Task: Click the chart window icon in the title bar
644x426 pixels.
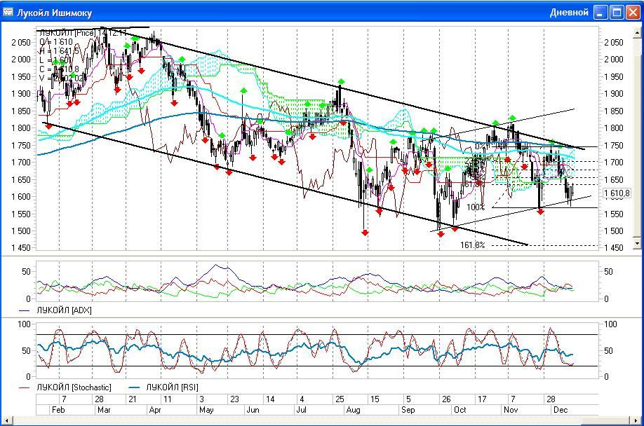Action: click(8, 13)
